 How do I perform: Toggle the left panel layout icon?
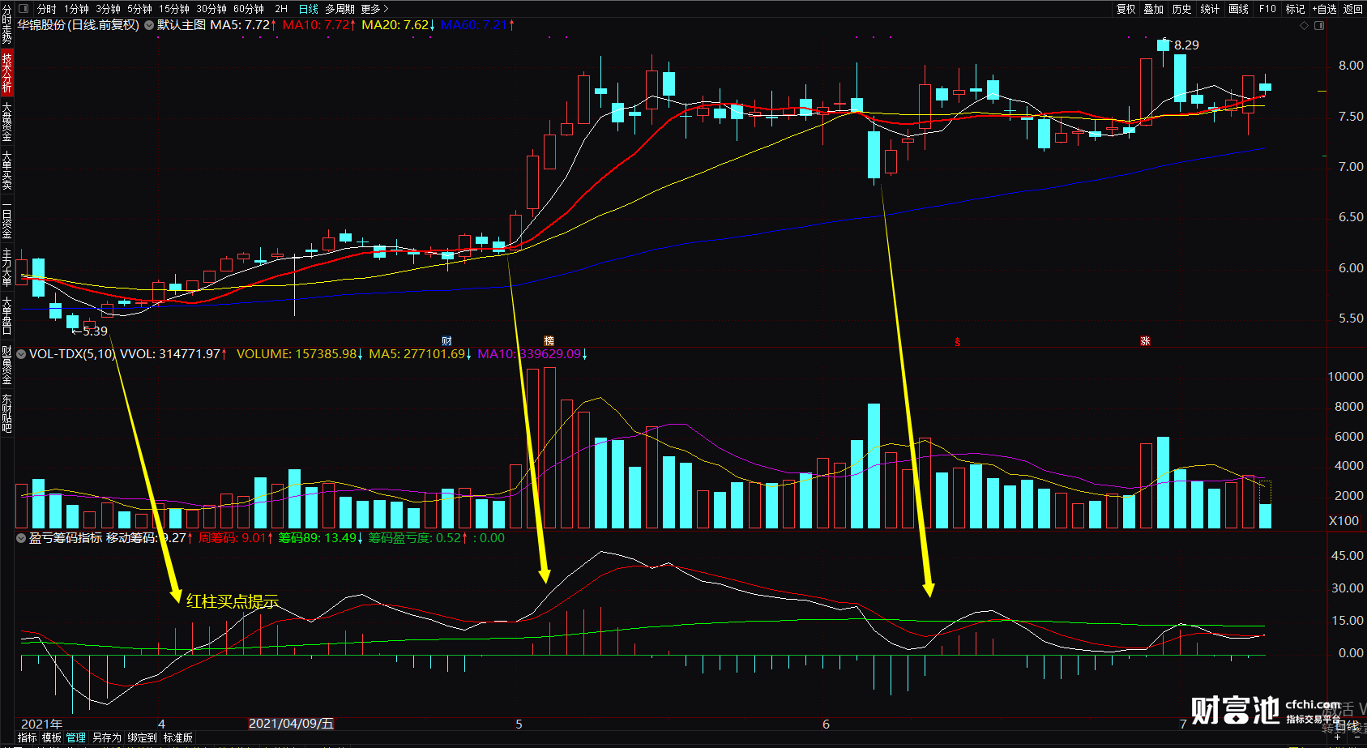[23, 9]
